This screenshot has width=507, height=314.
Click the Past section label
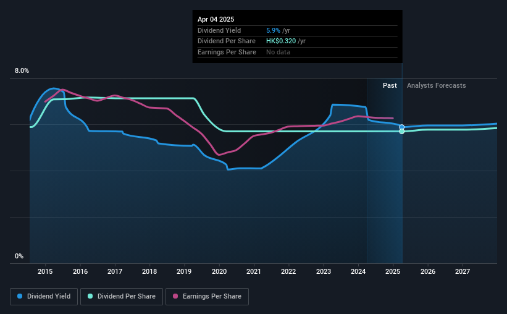390,85
